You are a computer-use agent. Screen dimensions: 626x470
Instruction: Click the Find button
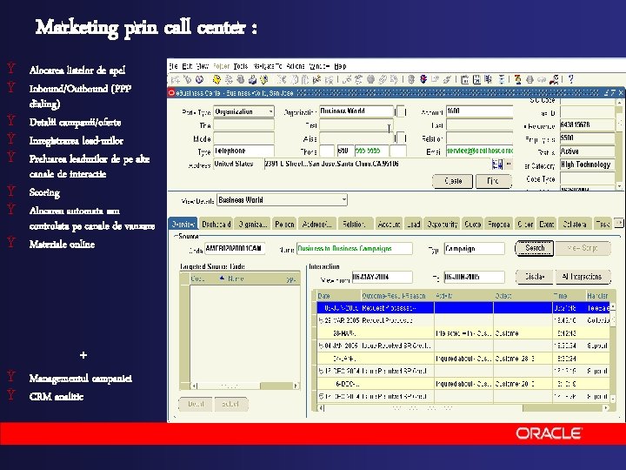pos(493,181)
